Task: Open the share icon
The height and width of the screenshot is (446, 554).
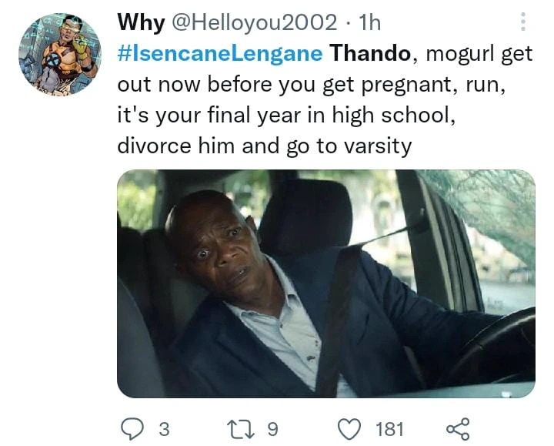Action: tap(458, 429)
